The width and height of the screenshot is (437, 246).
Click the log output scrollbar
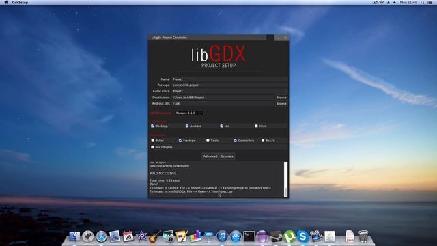click(x=285, y=179)
